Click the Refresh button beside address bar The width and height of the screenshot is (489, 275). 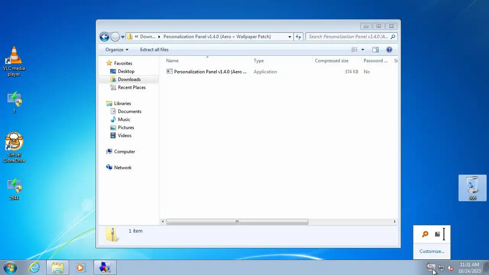298,37
